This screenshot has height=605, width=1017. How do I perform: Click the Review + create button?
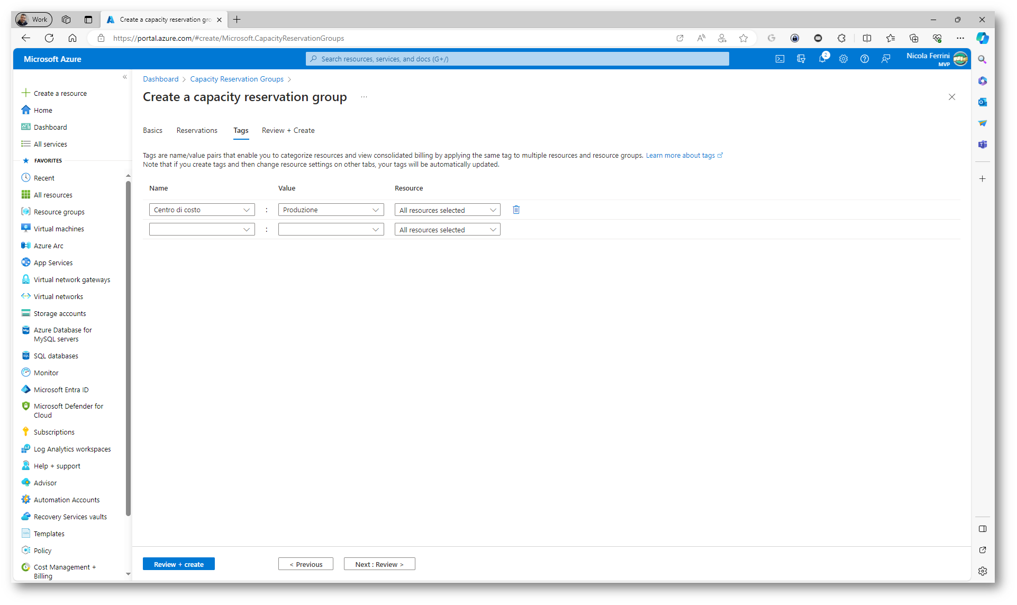coord(178,564)
